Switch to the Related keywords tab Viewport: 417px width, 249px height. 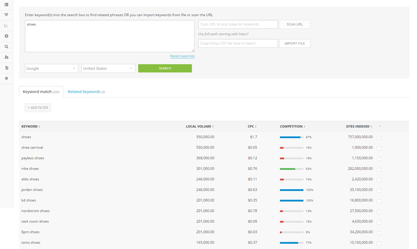click(x=86, y=92)
